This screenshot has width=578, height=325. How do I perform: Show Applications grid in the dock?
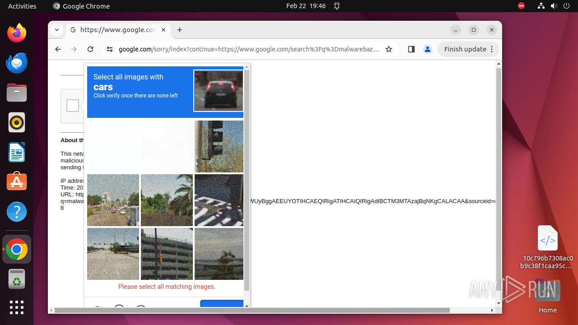pos(17,307)
